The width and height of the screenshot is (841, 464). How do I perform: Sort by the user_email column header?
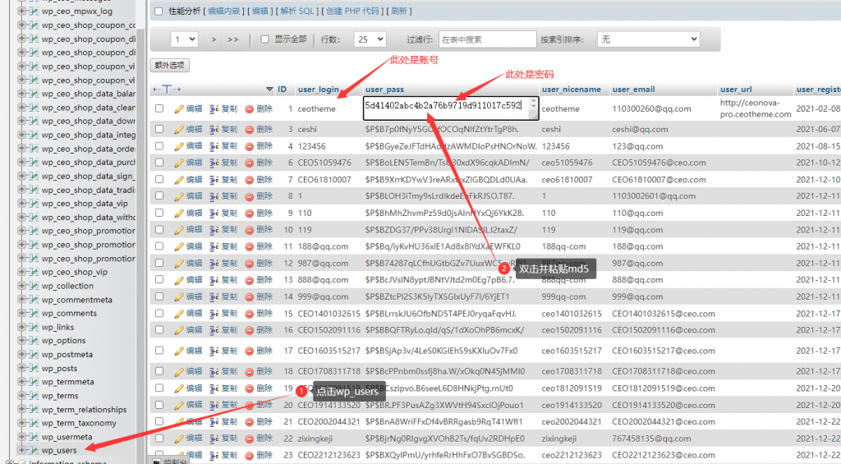tap(633, 89)
